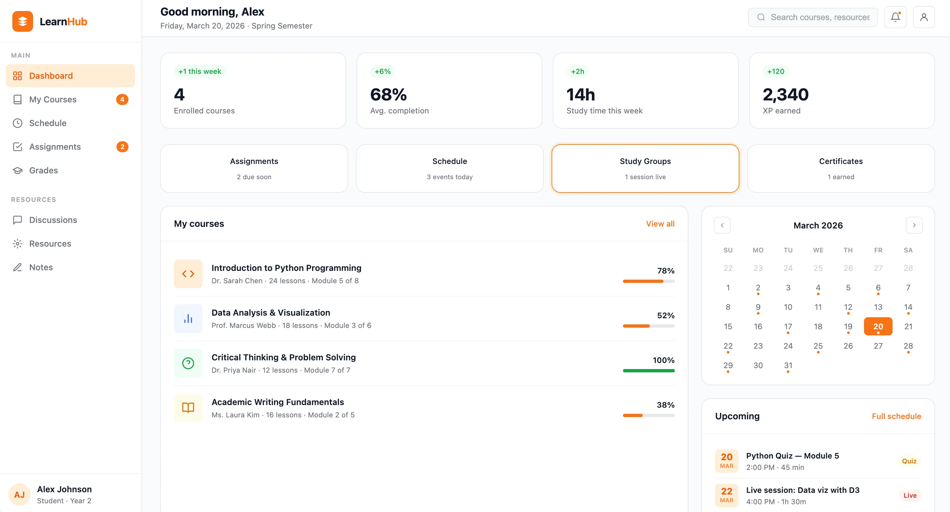Open Python Quiz — Module 5 event

click(818, 461)
